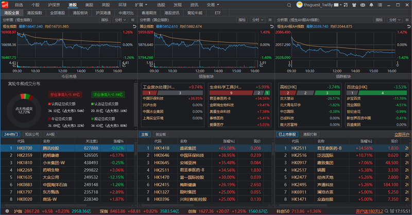Open the list menu icon in title bar
Screen dimensions: 412x215
pos(380,5)
